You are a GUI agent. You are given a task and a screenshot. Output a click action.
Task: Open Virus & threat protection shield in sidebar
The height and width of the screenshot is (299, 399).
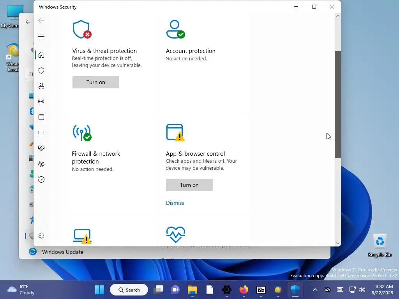click(41, 70)
